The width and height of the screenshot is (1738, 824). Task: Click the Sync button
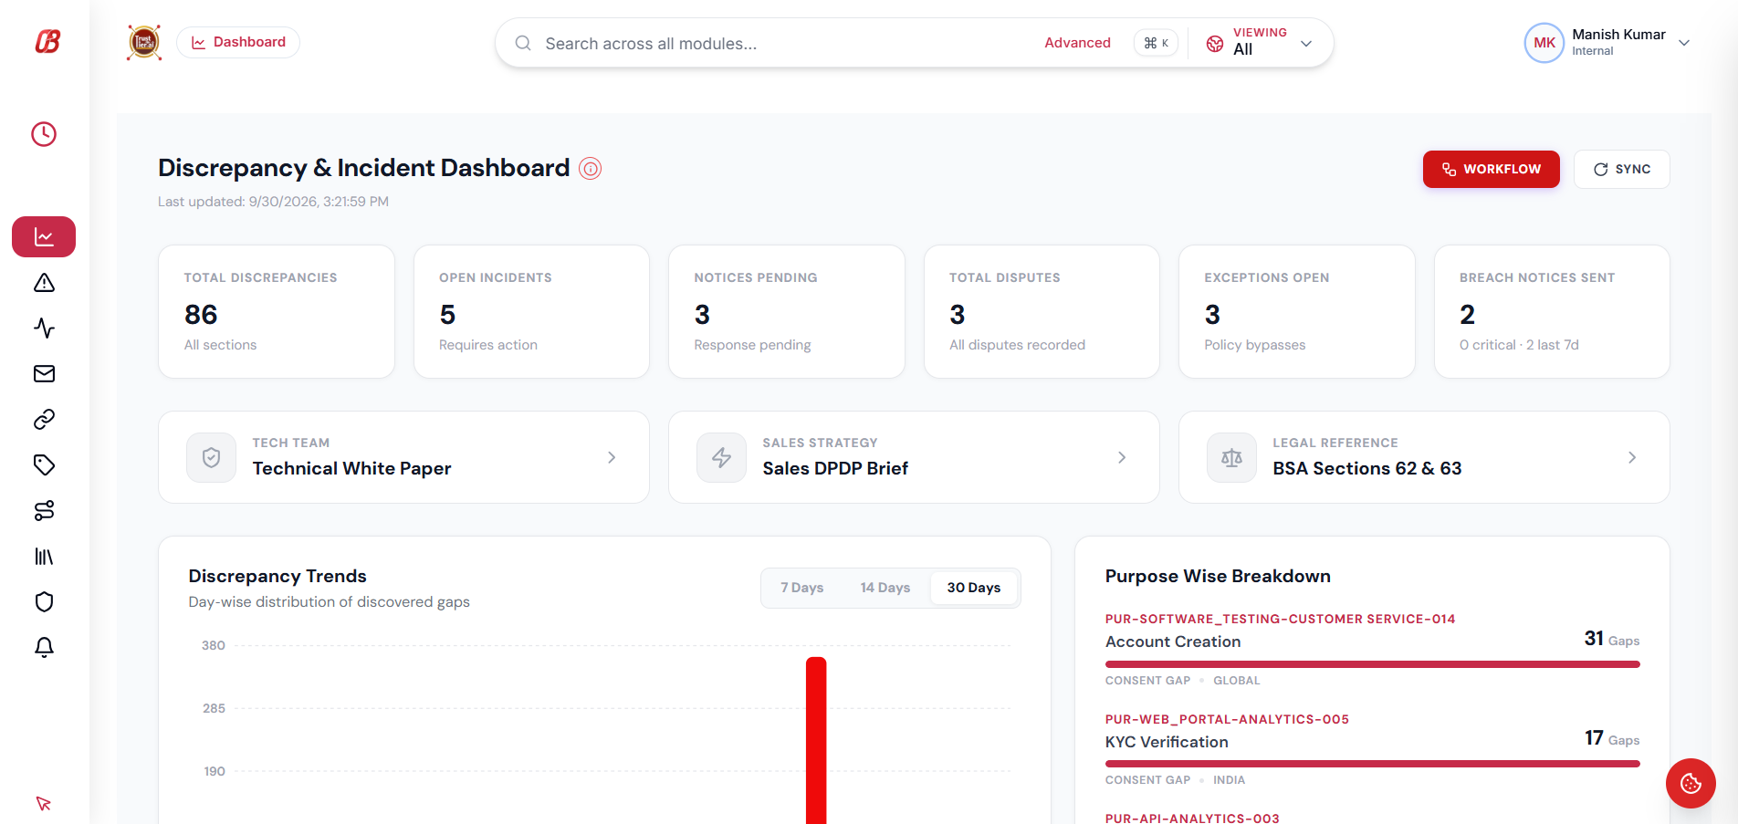1622,169
